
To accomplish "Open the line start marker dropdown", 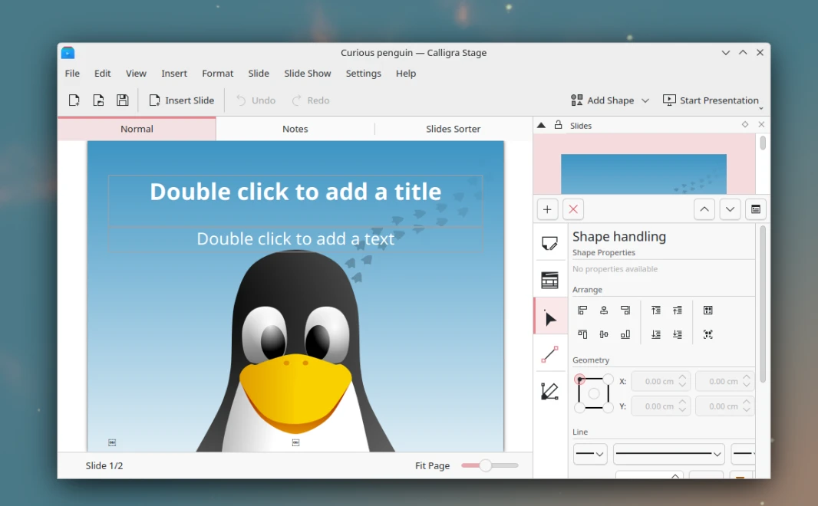I will (x=590, y=454).
